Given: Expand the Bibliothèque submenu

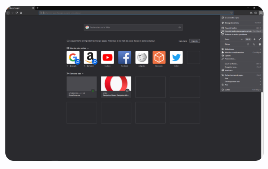Looking at the screenshot, I should (241, 49).
